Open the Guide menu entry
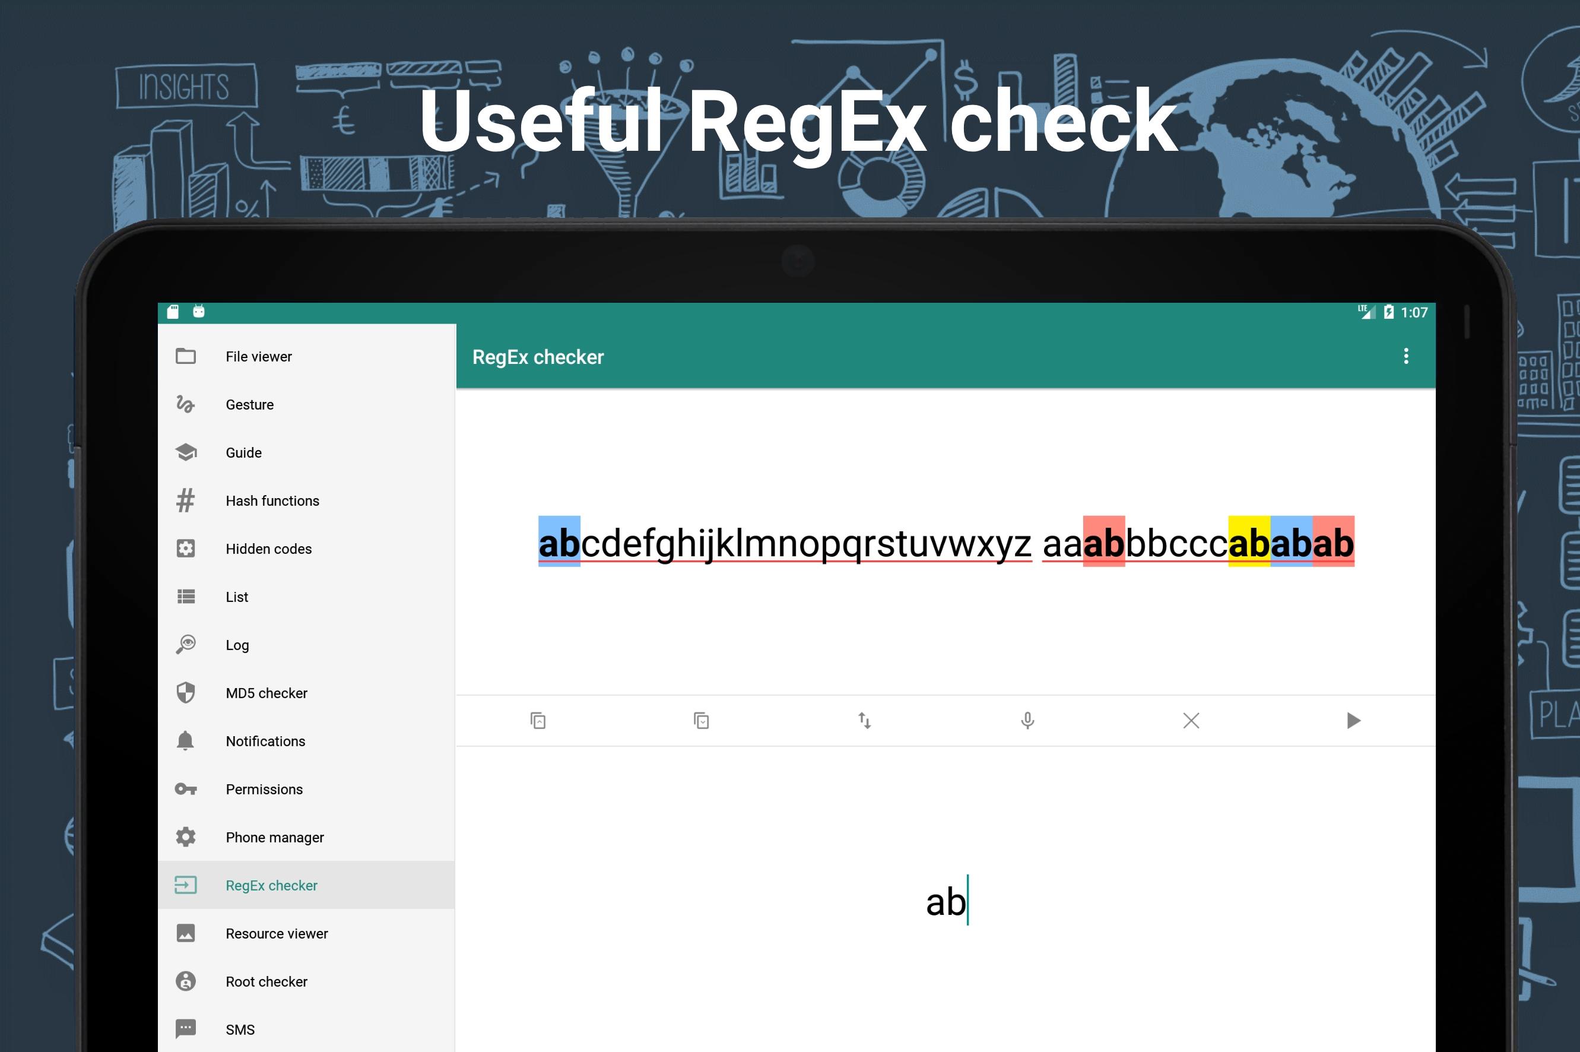 (x=306, y=453)
